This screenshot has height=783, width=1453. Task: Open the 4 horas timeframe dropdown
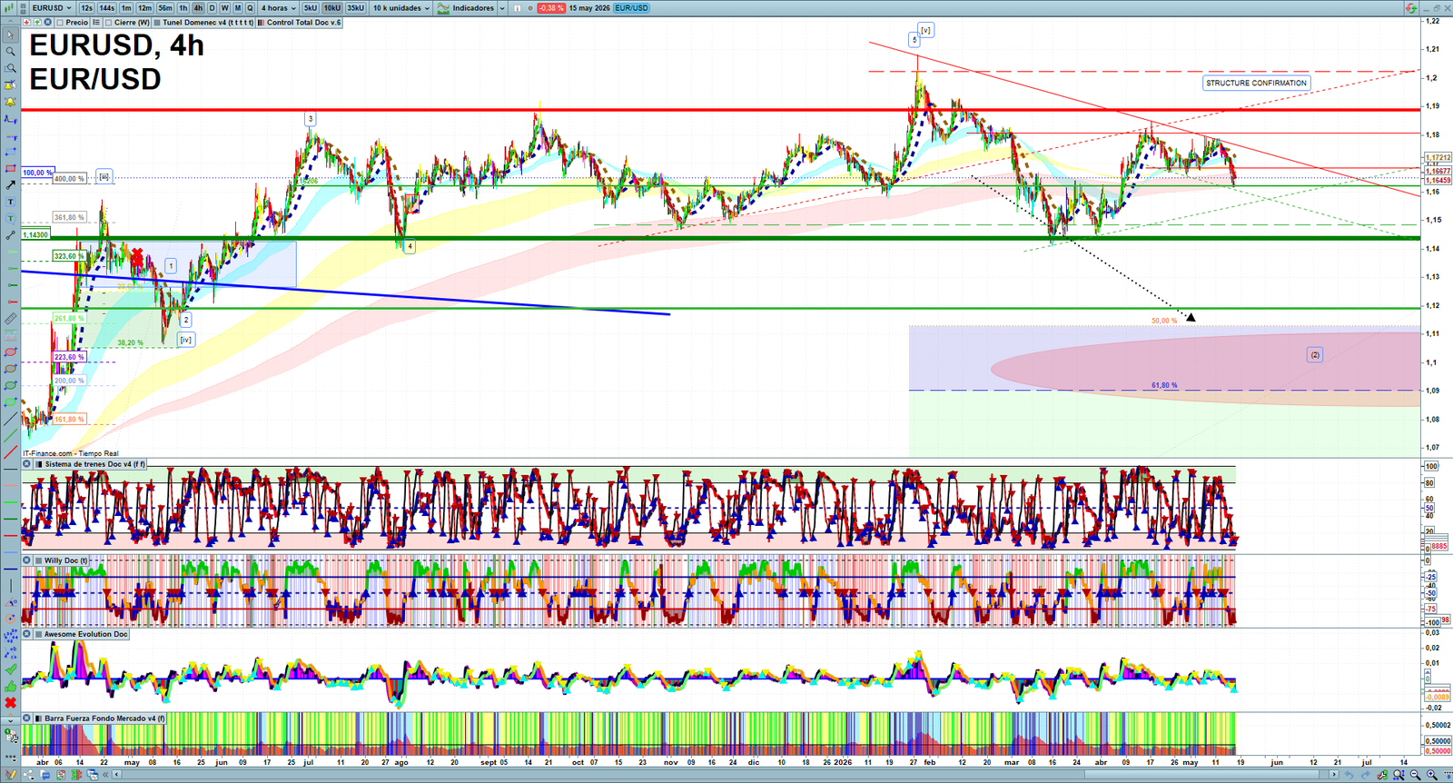pyautogui.click(x=278, y=8)
